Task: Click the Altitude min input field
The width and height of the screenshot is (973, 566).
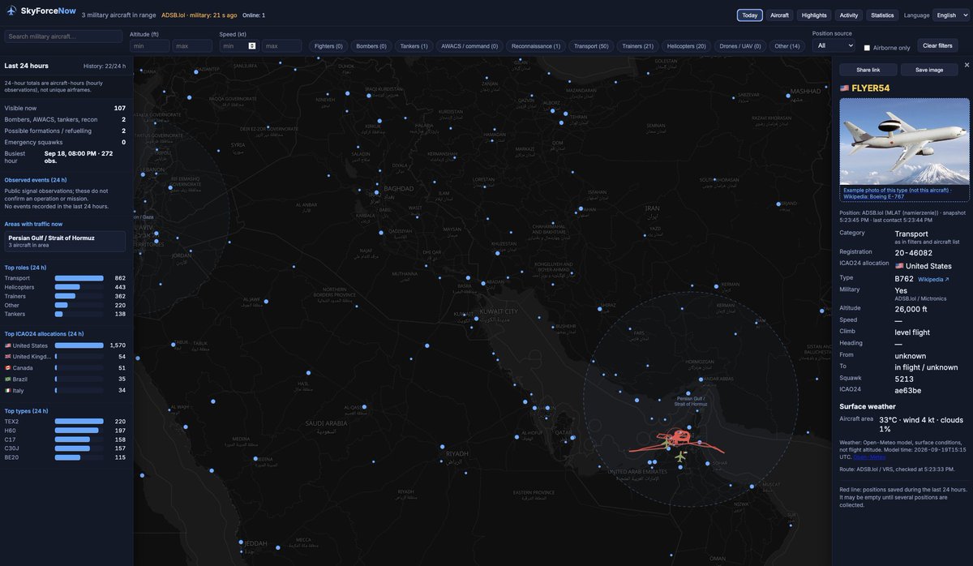Action: click(x=149, y=46)
